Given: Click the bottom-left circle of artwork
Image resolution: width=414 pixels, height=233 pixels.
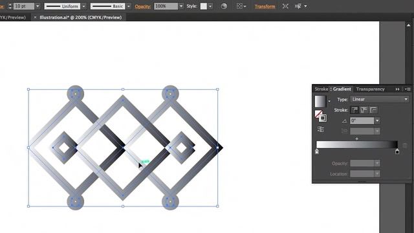Looking at the screenshot, I should point(76,201).
